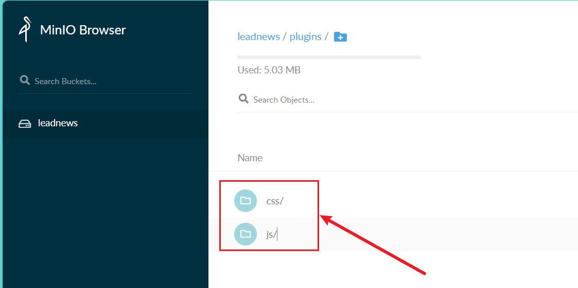578x288 pixels.
Task: Click the Search Objects magnifier icon
Action: click(x=243, y=99)
